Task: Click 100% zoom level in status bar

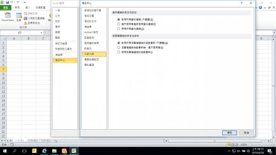Action: click(x=244, y=145)
